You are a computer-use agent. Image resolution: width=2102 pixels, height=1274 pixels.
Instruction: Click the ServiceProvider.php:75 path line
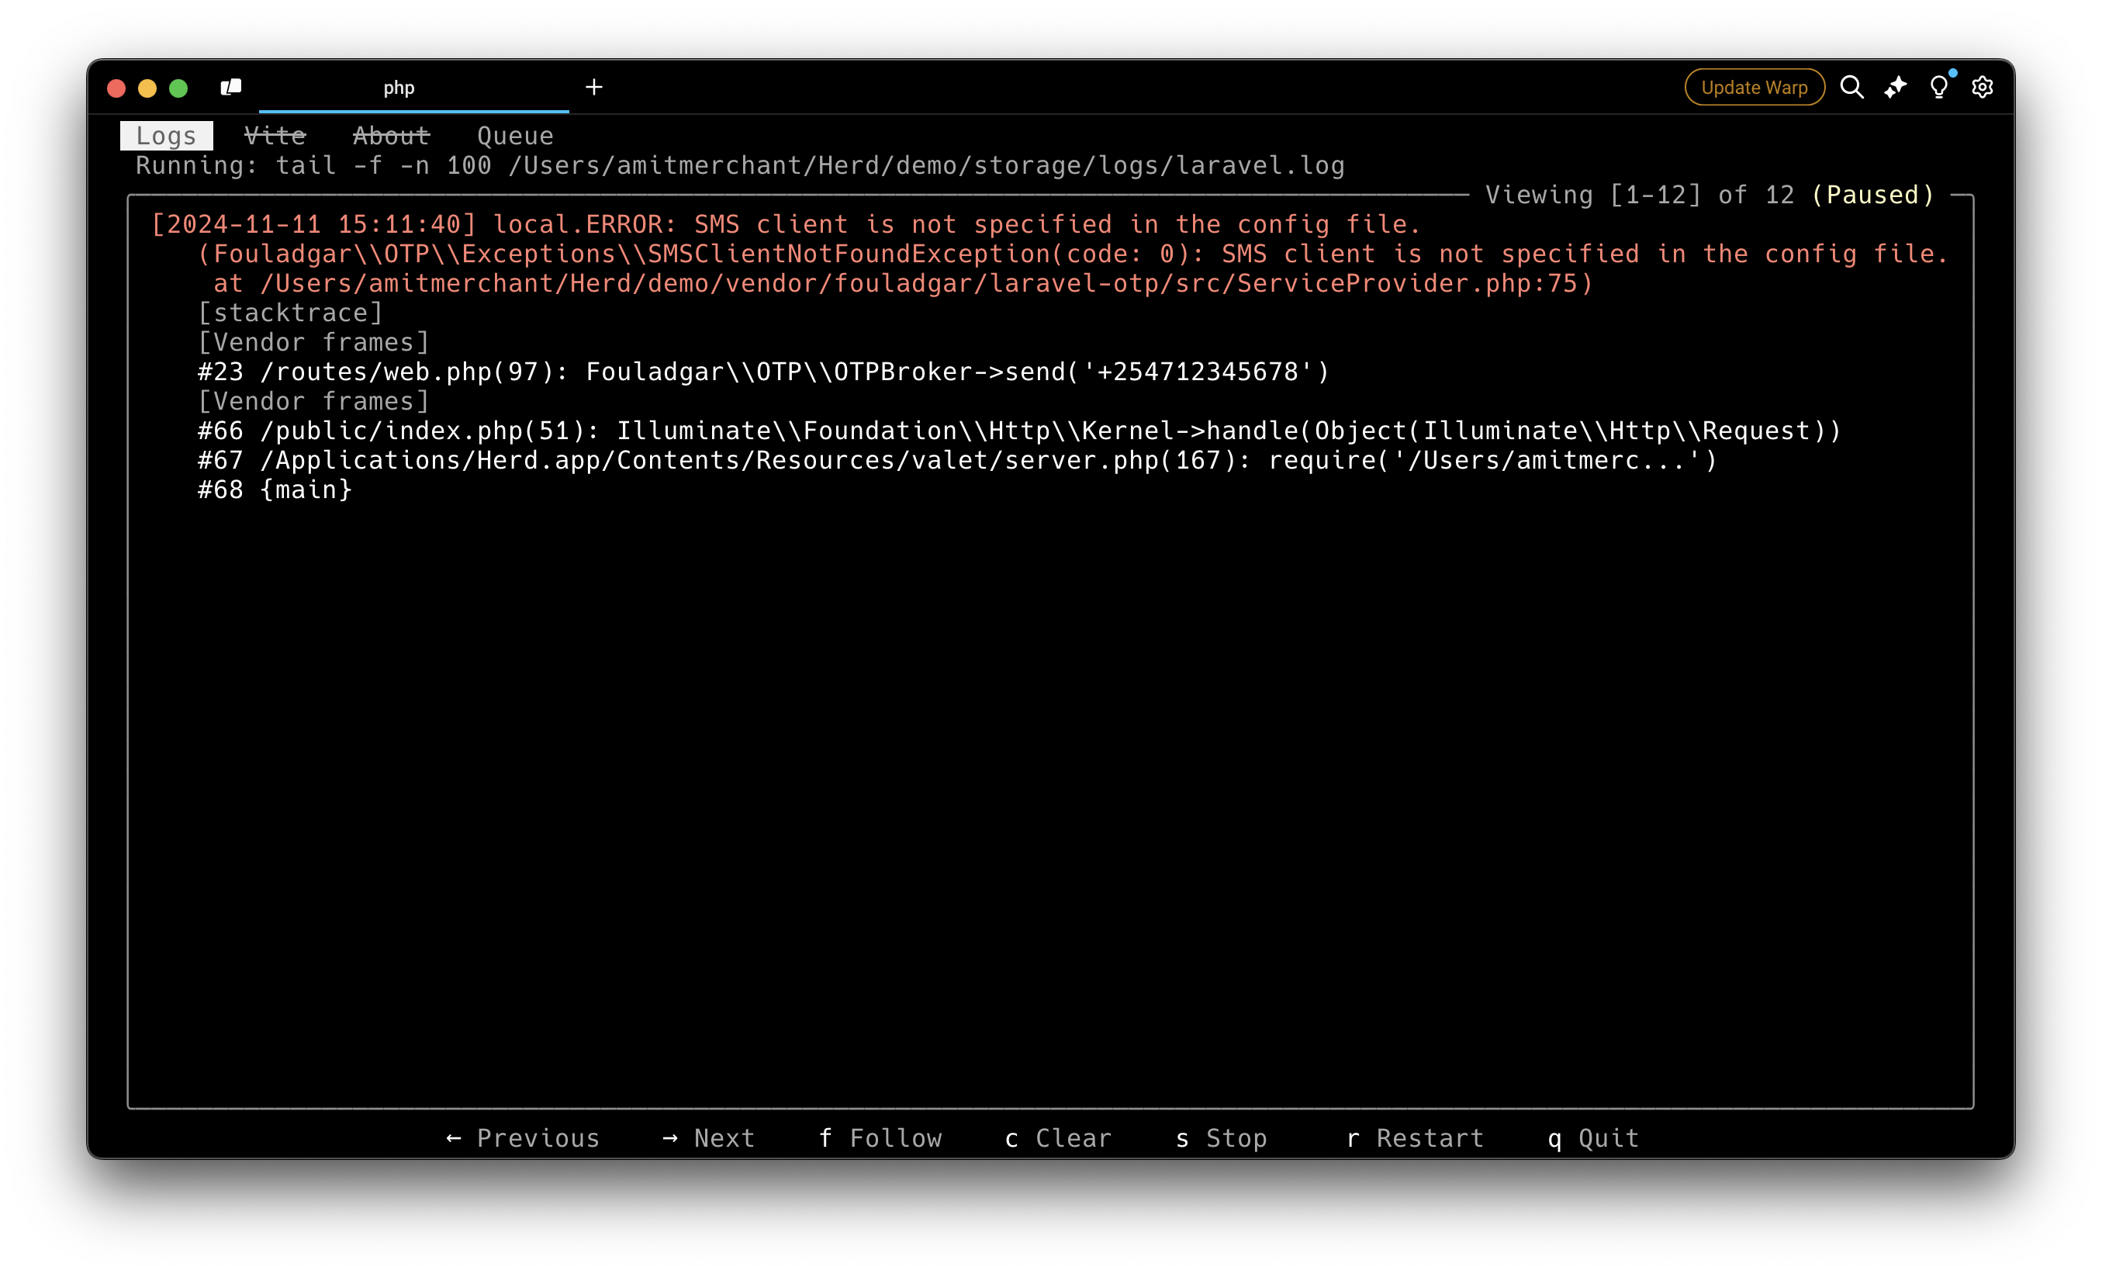pos(903,283)
